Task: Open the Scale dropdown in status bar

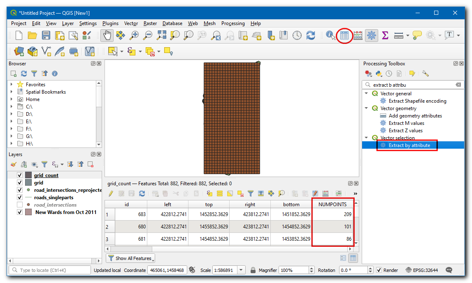Action: click(241, 270)
